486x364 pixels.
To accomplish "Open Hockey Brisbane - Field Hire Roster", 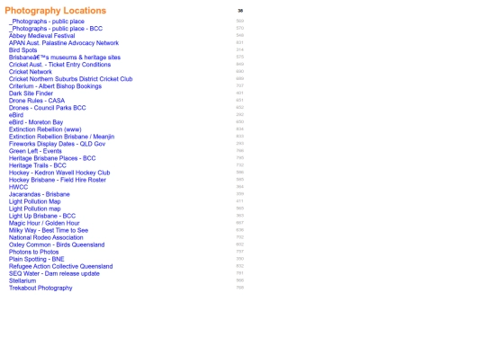I will tap(58, 180).
